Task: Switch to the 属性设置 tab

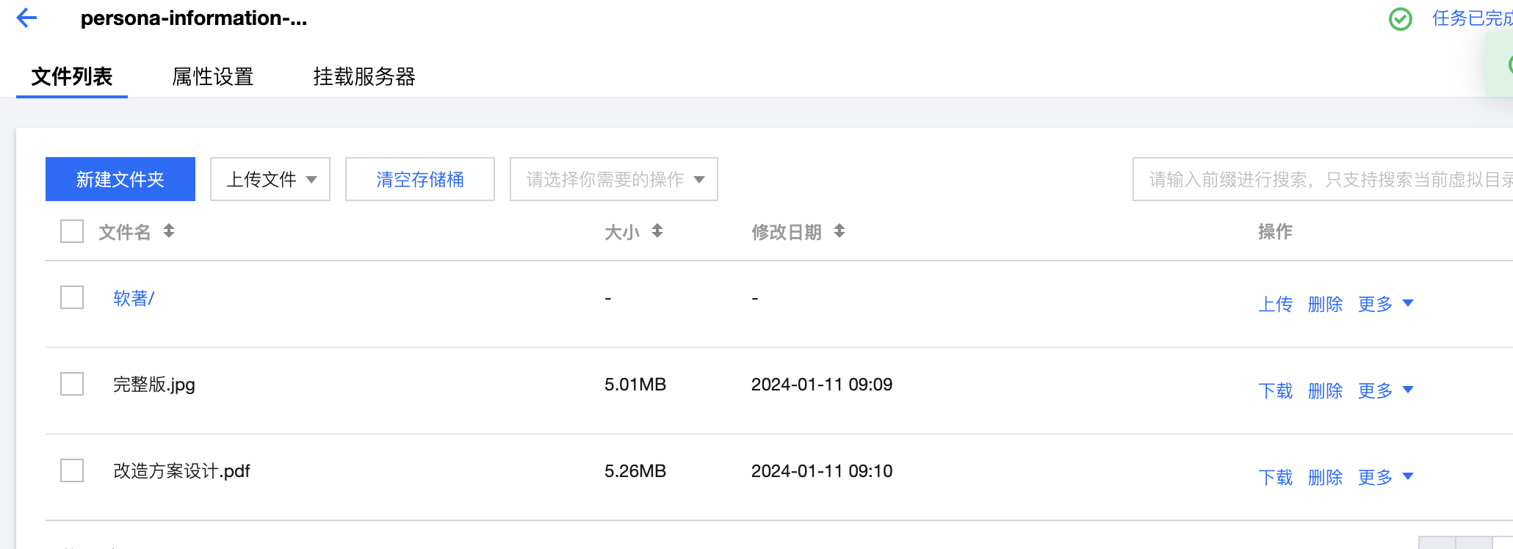Action: tap(213, 76)
